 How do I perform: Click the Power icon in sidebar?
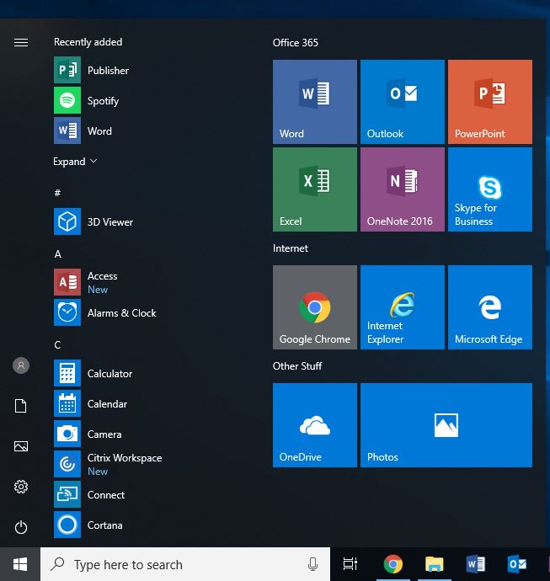21,527
